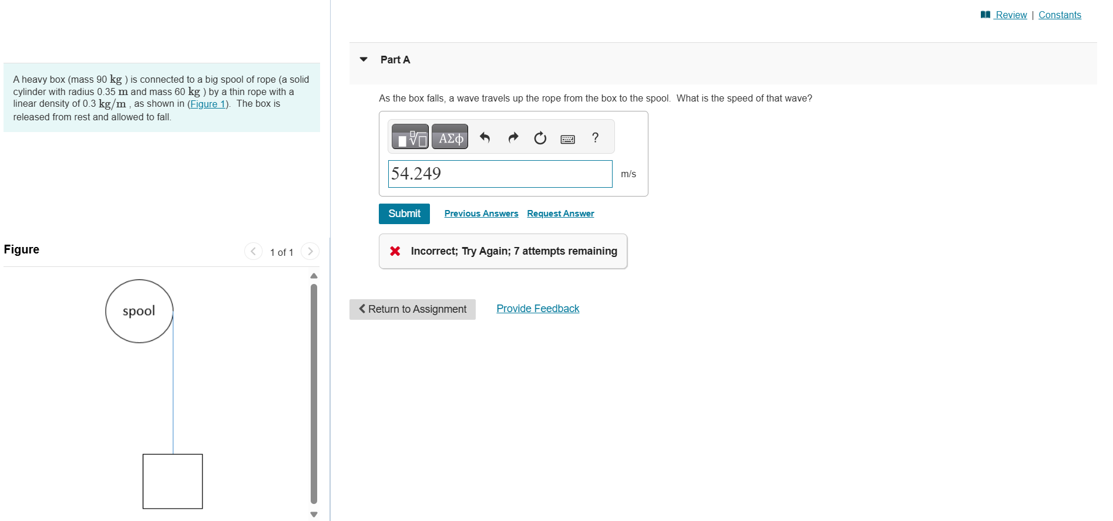Viewport: 1113px width, 521px height.
Task: Click the figure scroll up arrow
Action: pos(314,276)
